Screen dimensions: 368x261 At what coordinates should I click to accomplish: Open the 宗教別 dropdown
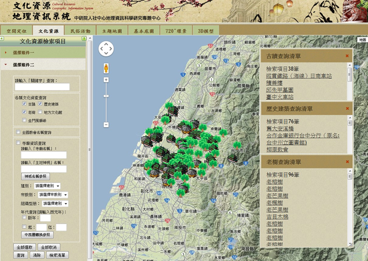51,195
